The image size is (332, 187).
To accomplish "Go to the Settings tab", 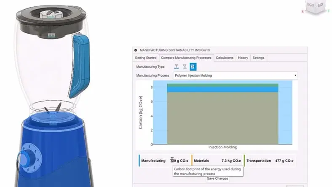I will [258, 58].
